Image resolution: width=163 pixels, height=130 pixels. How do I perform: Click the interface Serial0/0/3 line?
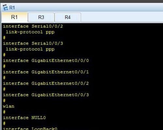33,43
